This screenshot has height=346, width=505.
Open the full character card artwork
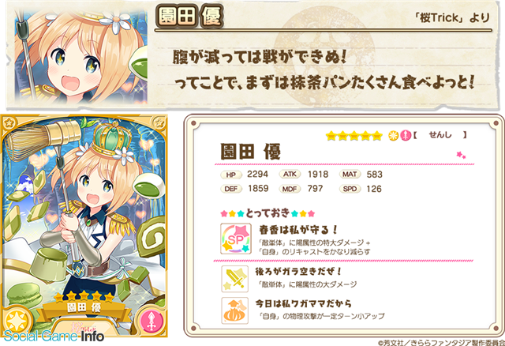(84, 226)
